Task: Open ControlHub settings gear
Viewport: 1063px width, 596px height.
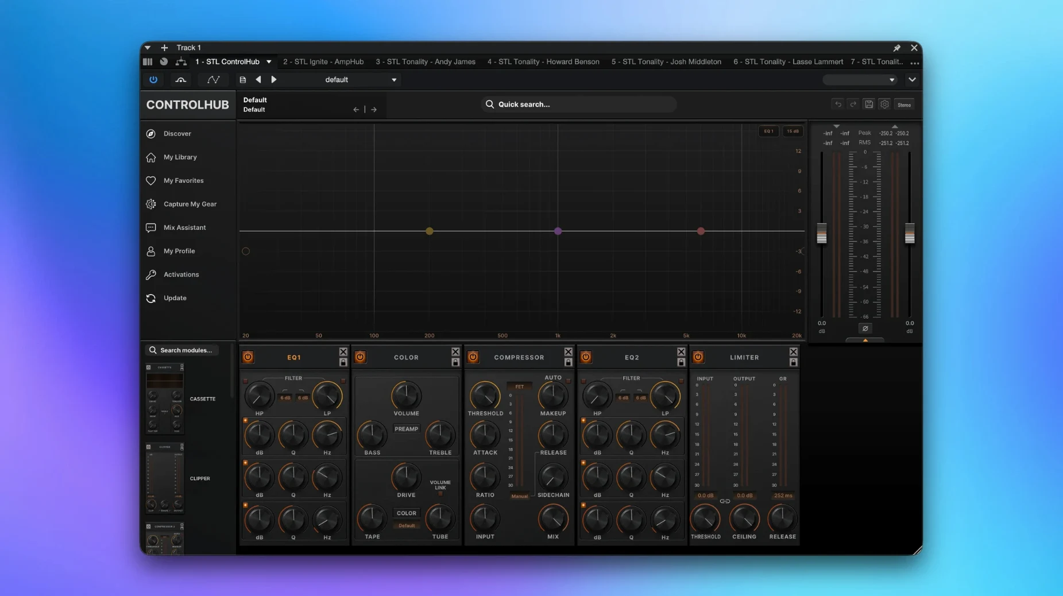Action: (x=884, y=105)
